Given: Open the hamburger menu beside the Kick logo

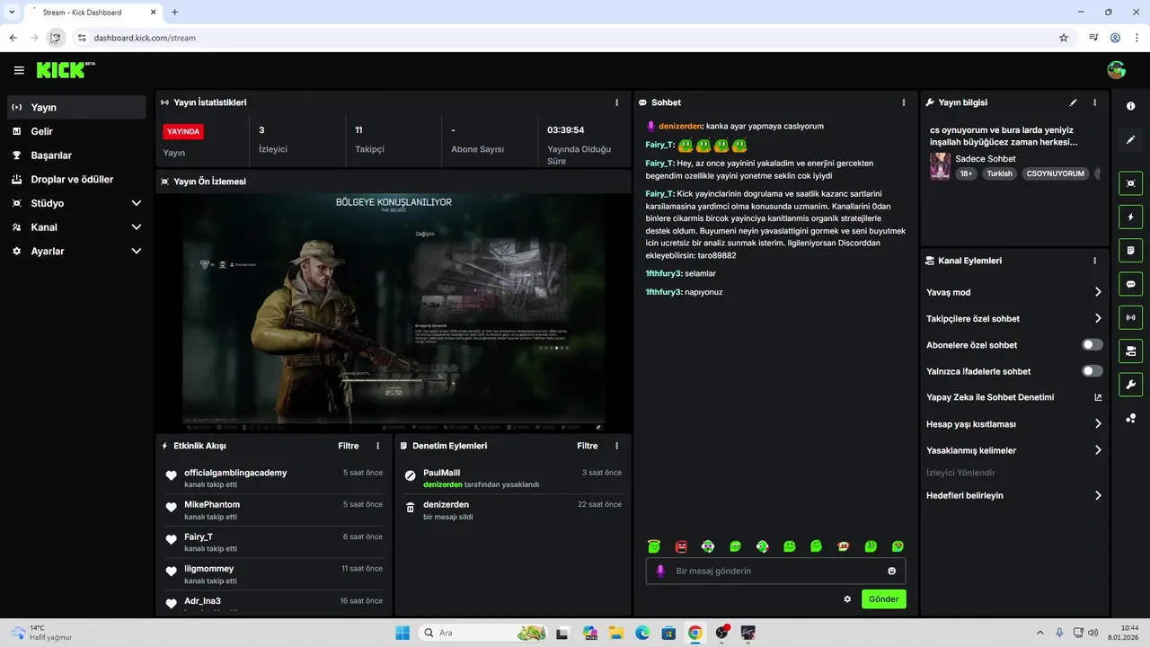Looking at the screenshot, I should (19, 70).
